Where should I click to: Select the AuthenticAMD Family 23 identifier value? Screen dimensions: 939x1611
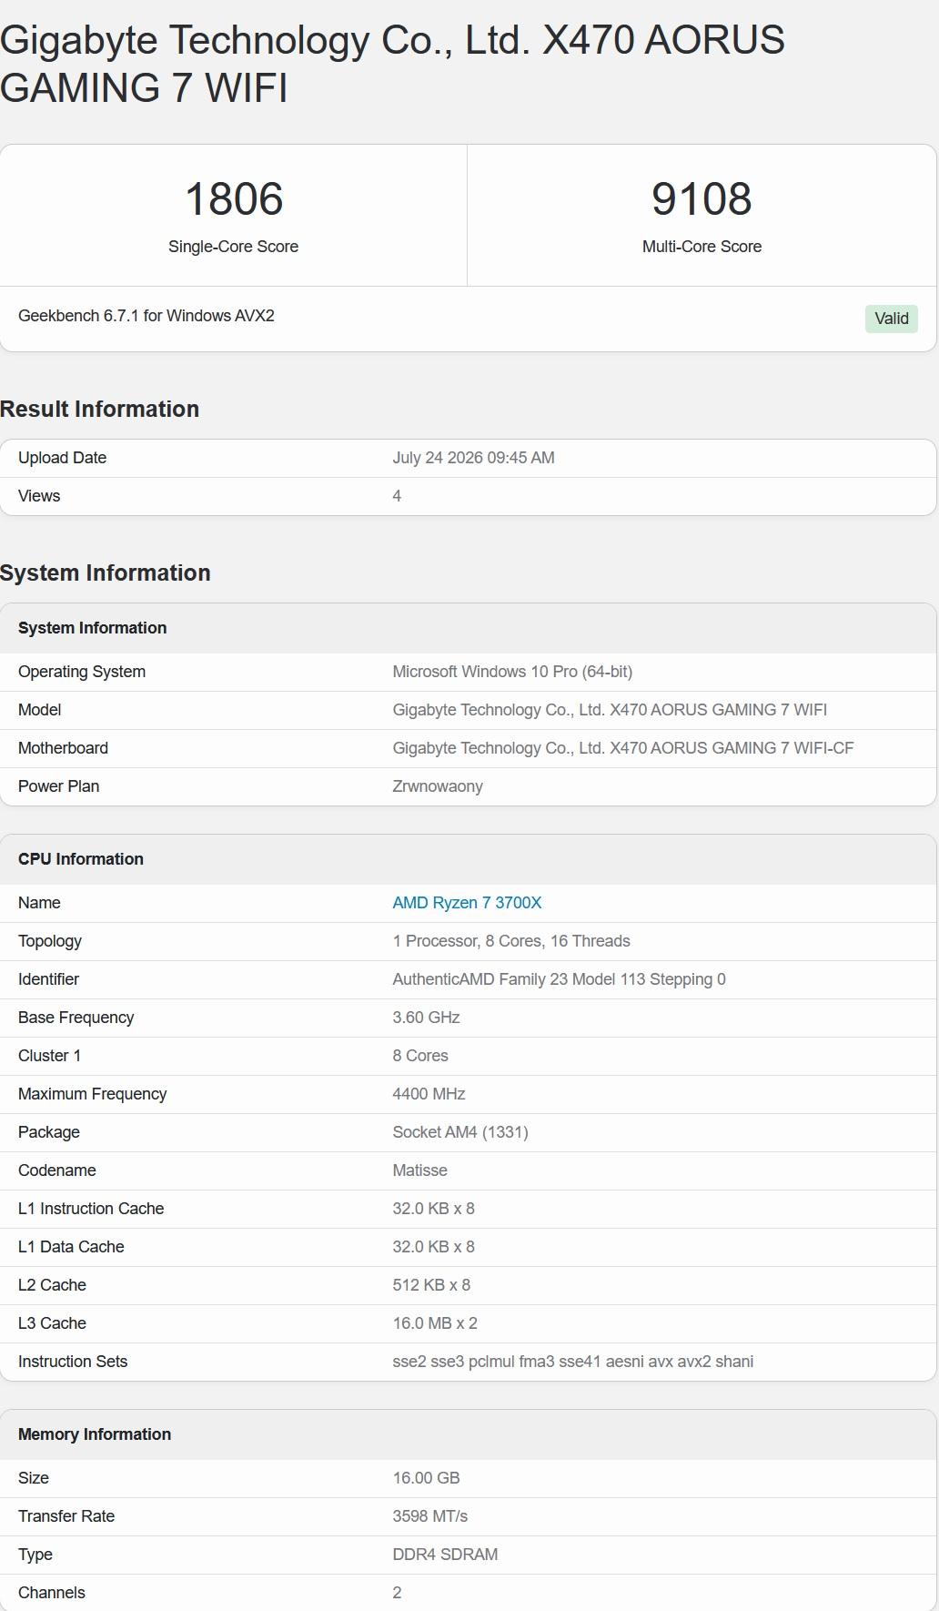[559, 979]
